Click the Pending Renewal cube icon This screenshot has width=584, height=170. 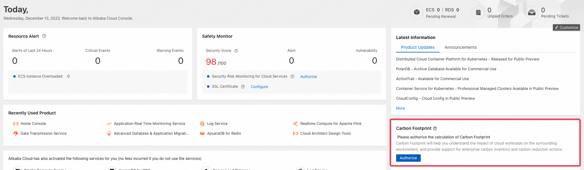coord(417,13)
